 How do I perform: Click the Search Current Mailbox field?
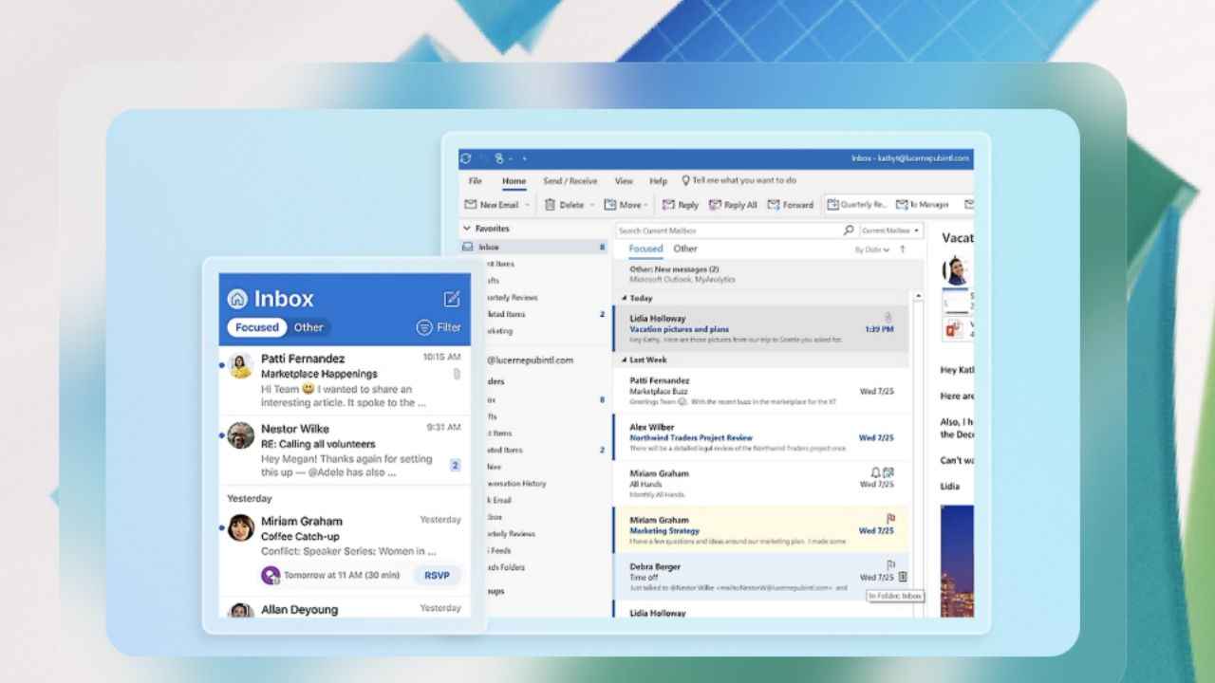(x=728, y=231)
